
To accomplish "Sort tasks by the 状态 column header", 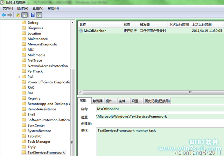I will pos(130,24).
